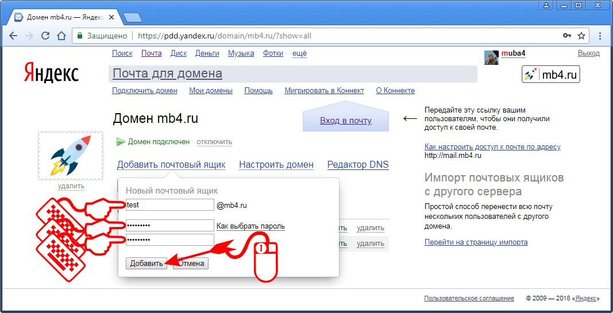Click Почта для домена heading link
Image resolution: width=613 pixels, height=313 pixels.
[x=167, y=74]
